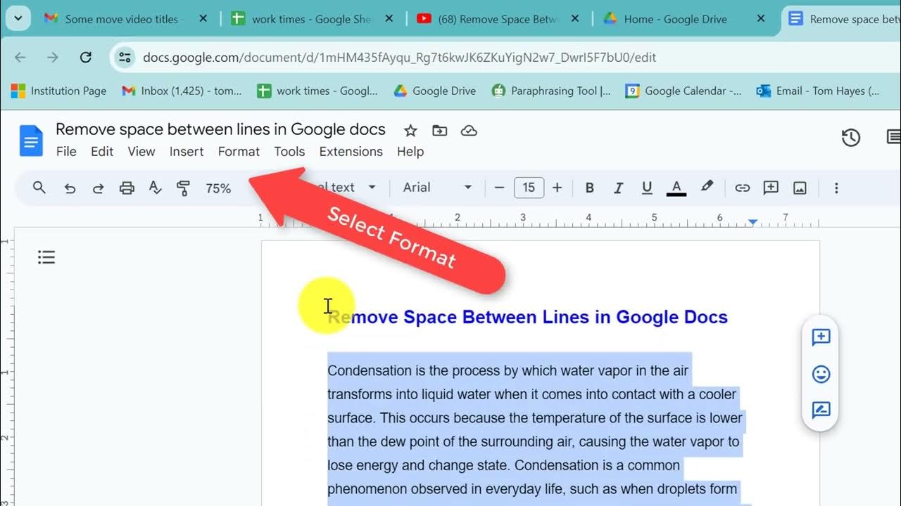Change the 75% zoom level
This screenshot has width=901, height=506.
[x=218, y=188]
